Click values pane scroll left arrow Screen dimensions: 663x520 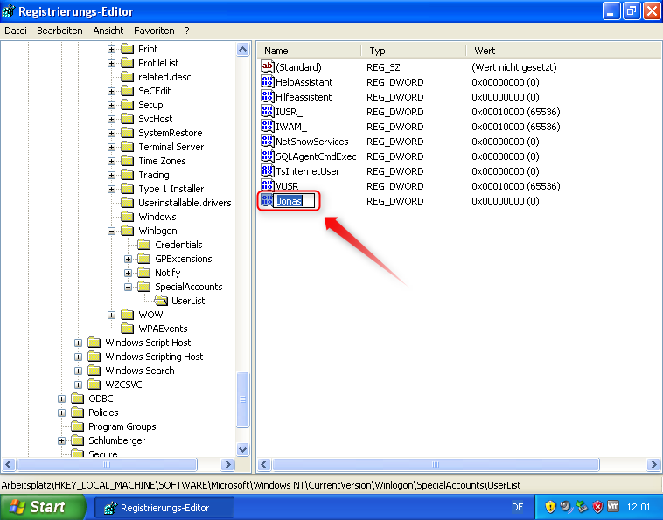click(x=264, y=465)
